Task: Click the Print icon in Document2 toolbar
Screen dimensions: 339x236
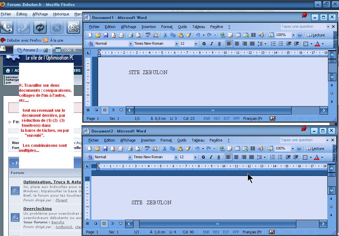Action: pos(130,149)
